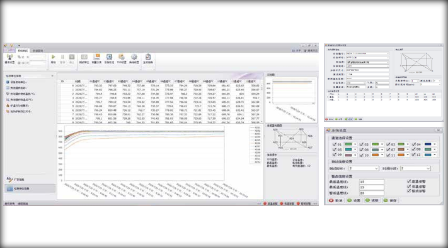Click the Read button in system settings dialog
Screen dimensions: 448x248
pyautogui.click(x=372, y=200)
